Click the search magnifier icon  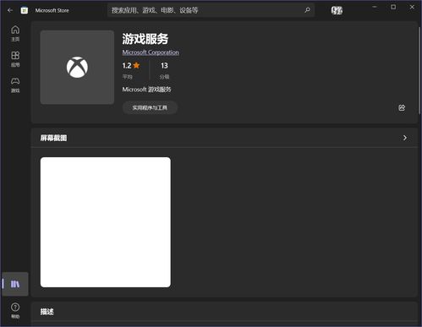coord(307,10)
